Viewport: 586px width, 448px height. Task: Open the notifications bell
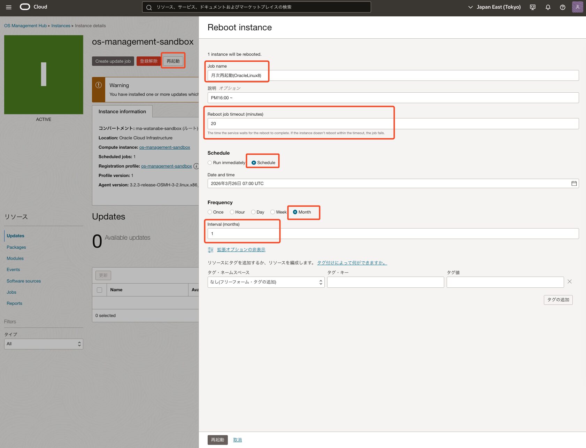548,7
